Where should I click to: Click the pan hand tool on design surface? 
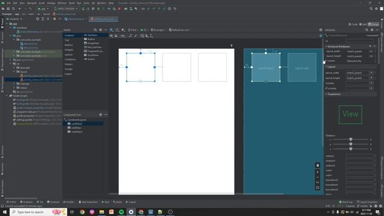[x=317, y=166]
